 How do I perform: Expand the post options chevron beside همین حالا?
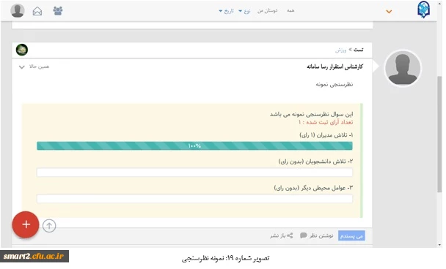(21, 67)
